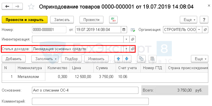
Task: Expand the Организация dropdown list
Action: tap(199, 29)
